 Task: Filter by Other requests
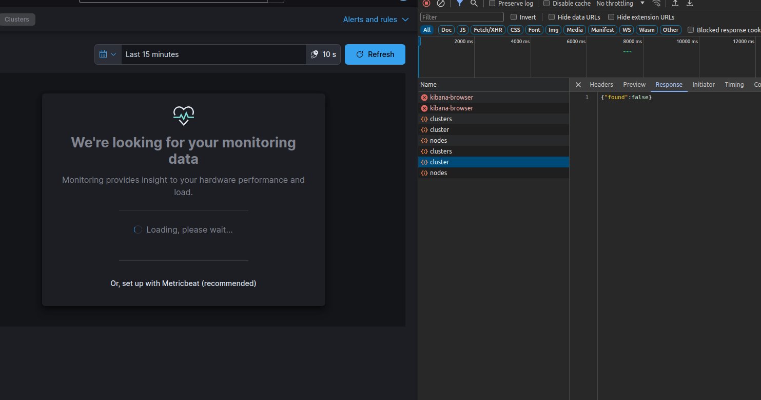tap(670, 30)
